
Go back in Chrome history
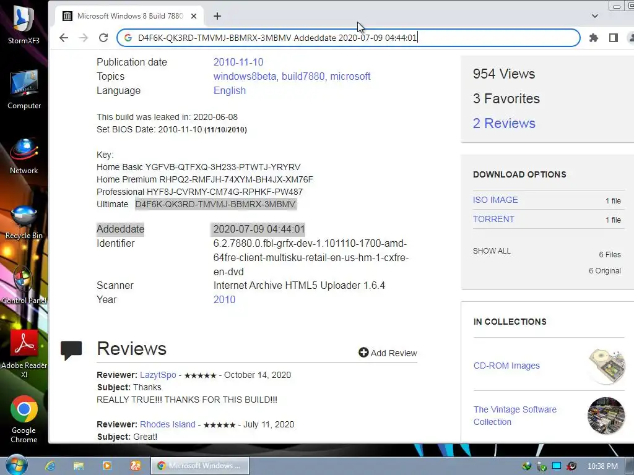64,38
